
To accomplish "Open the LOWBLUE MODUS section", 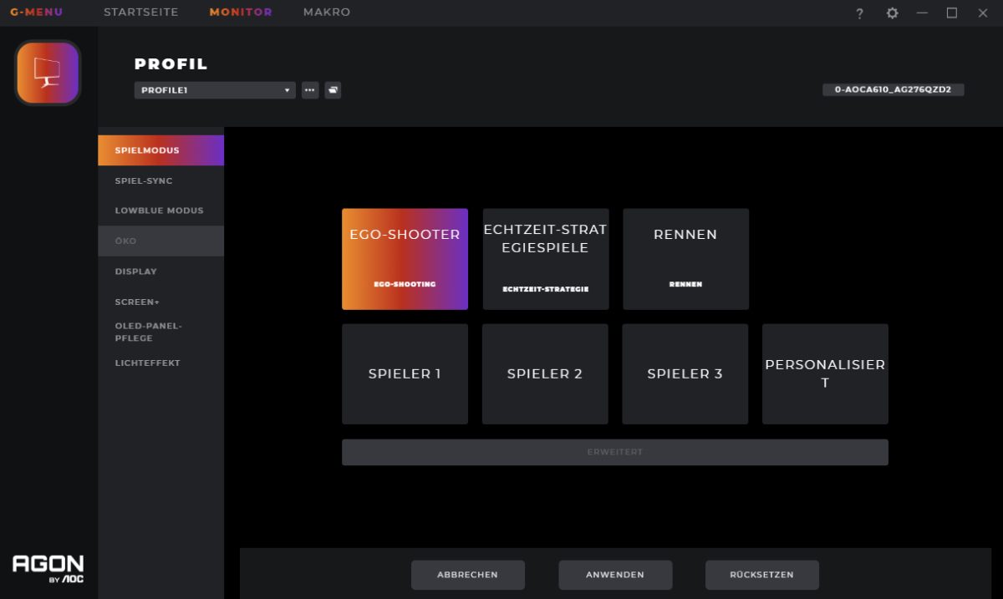I will point(160,211).
